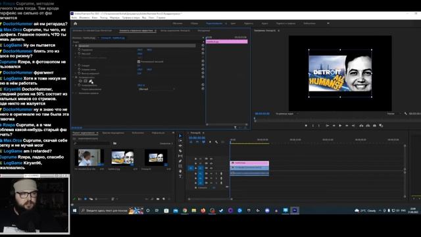Switch to Effect Controls tab
This screenshot has height=237, width=421.
pyautogui.click(x=136, y=31)
